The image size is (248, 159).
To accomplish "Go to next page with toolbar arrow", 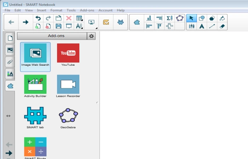I will [x=26, y=22].
